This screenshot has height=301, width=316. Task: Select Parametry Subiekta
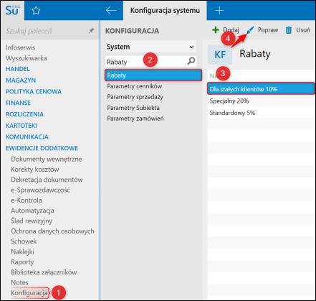[133, 108]
